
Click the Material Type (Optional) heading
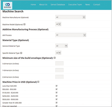[x=16, y=40]
